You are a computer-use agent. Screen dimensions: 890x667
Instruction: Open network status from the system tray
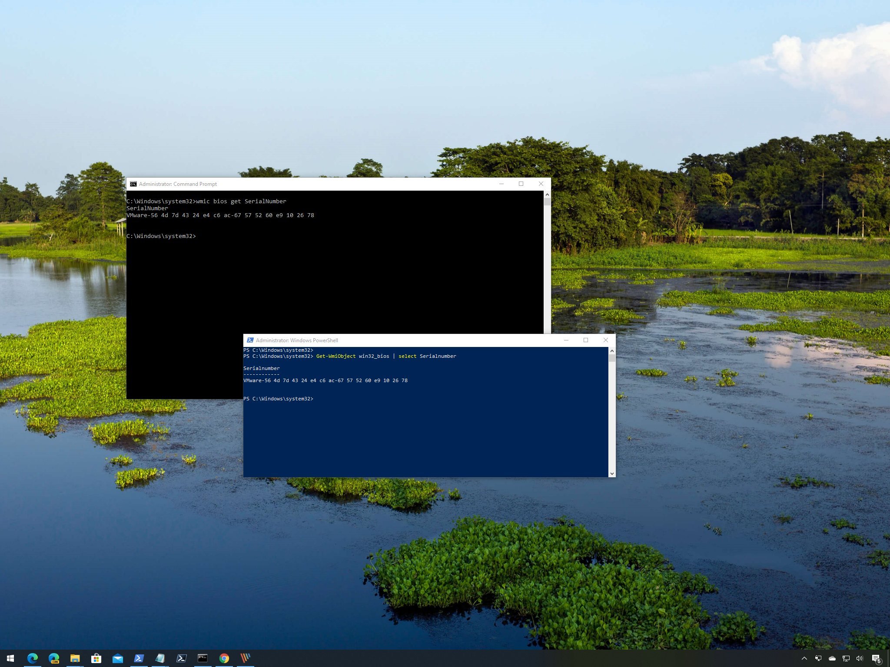pos(845,659)
